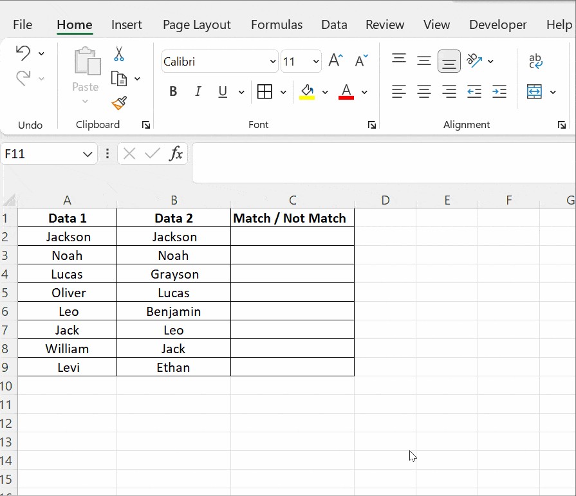
Task: Expand the Borders dropdown arrow
Action: click(x=283, y=92)
